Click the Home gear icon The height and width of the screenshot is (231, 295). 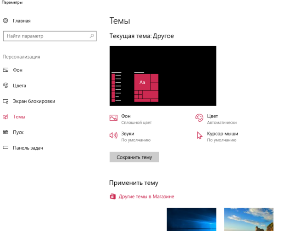click(x=6, y=21)
